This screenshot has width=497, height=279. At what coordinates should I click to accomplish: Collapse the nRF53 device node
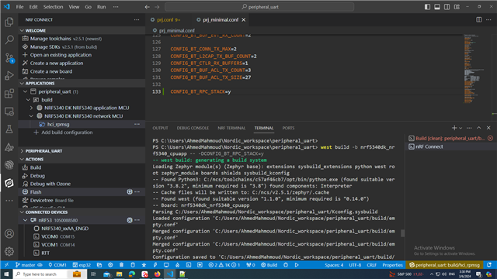click(x=25, y=220)
